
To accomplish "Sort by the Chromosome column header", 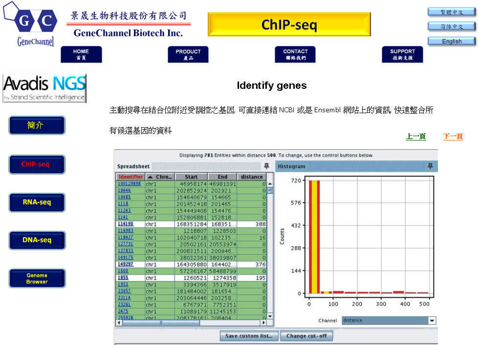I will click(x=160, y=177).
